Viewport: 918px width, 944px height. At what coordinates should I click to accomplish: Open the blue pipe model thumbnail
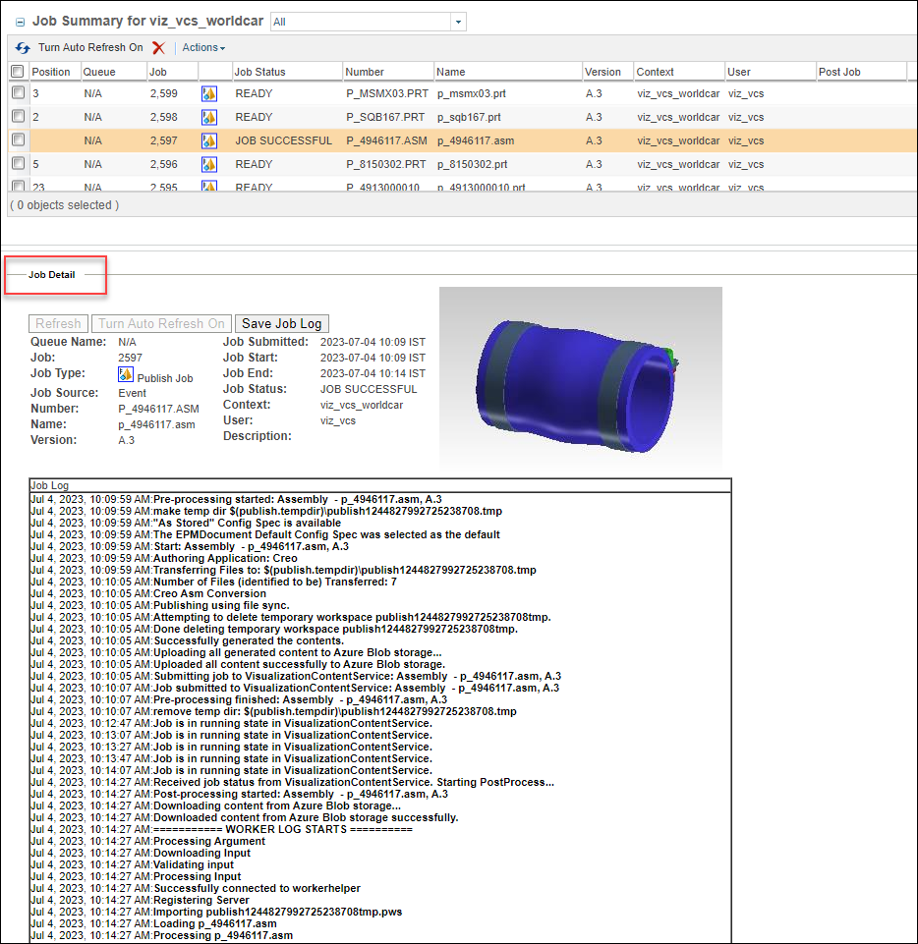coord(581,378)
